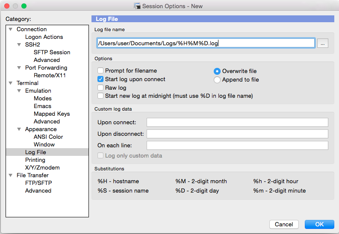Enable Prompt for filename checkbox
339x234 pixels.
click(100, 70)
